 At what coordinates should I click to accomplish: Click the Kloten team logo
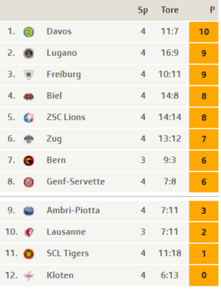28,276
